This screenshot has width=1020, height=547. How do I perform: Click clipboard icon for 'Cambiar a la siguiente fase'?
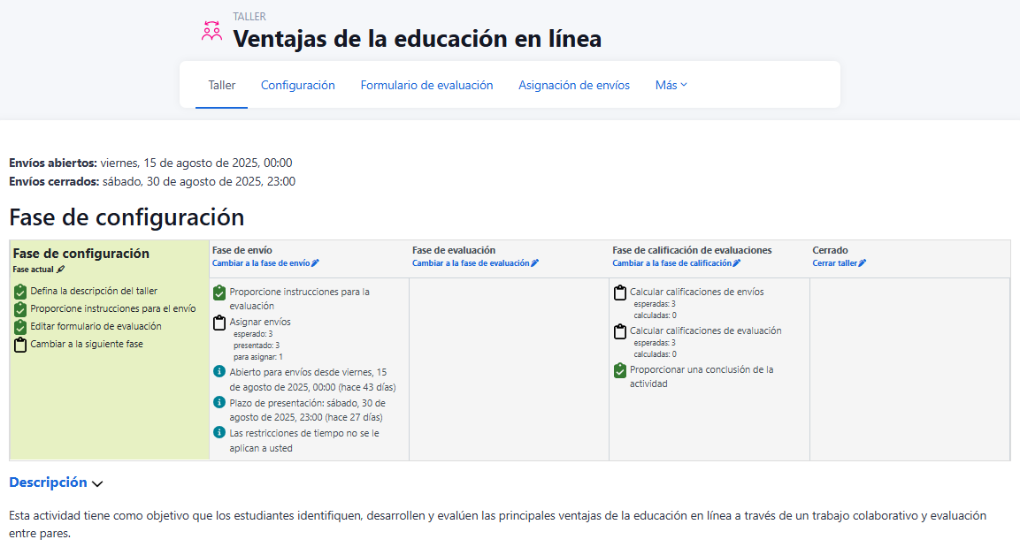pos(20,345)
